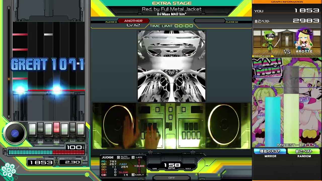The image size is (322, 181).
Task: Click the right turntable in the controller view
Action: [223, 125]
